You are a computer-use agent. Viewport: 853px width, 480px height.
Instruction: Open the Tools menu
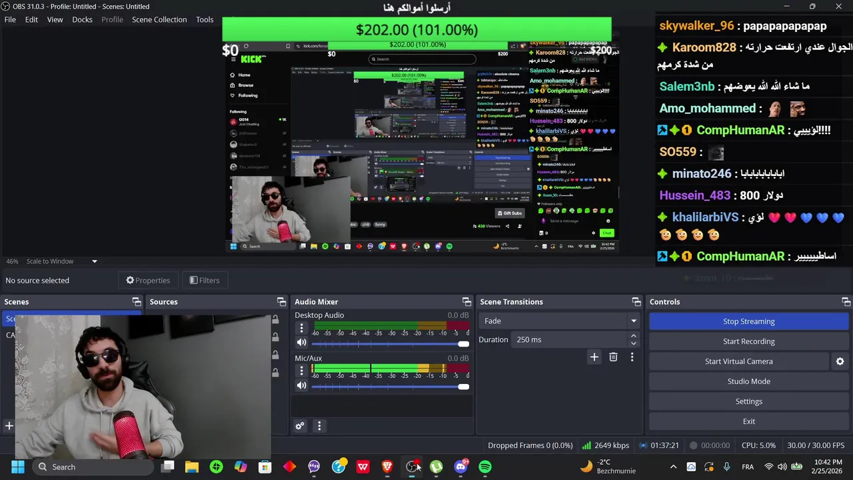(x=205, y=19)
